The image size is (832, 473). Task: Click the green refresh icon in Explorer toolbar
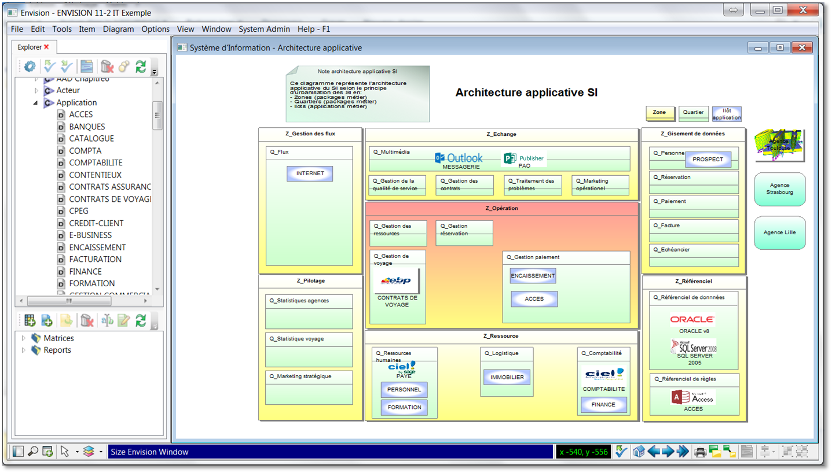[x=141, y=67]
